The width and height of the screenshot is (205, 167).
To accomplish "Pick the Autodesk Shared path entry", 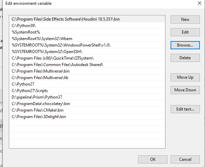I will click(x=57, y=65).
